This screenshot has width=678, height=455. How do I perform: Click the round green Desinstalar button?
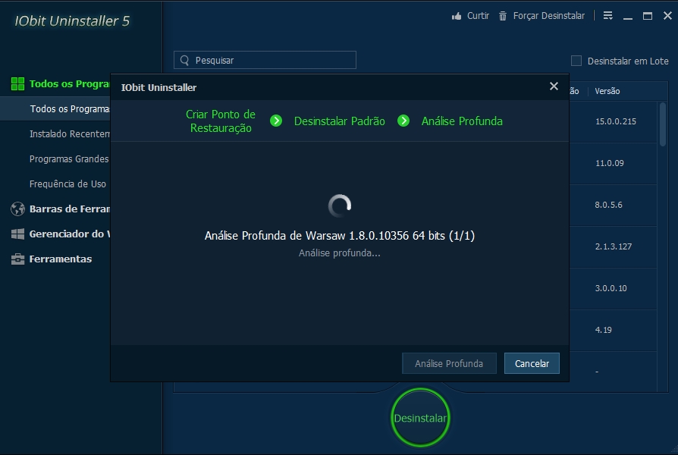[x=420, y=418]
